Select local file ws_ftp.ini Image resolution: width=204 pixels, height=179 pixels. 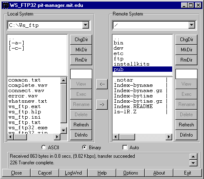coord(24,117)
